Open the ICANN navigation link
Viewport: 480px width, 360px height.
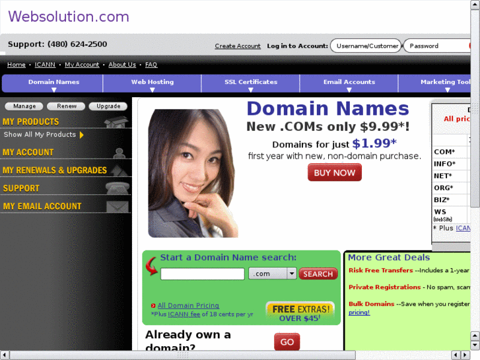pyautogui.click(x=45, y=65)
